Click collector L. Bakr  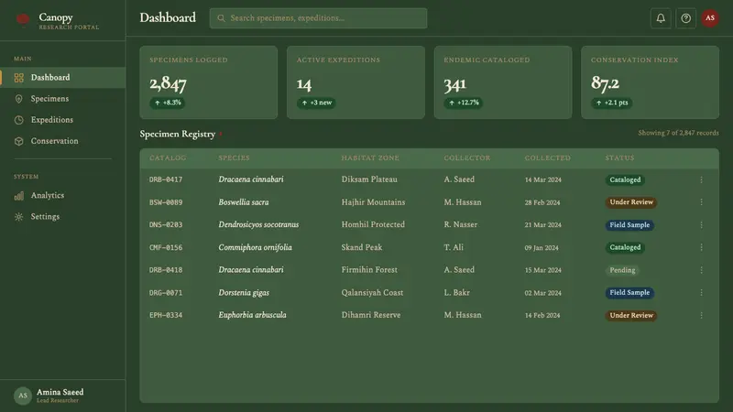tap(456, 293)
